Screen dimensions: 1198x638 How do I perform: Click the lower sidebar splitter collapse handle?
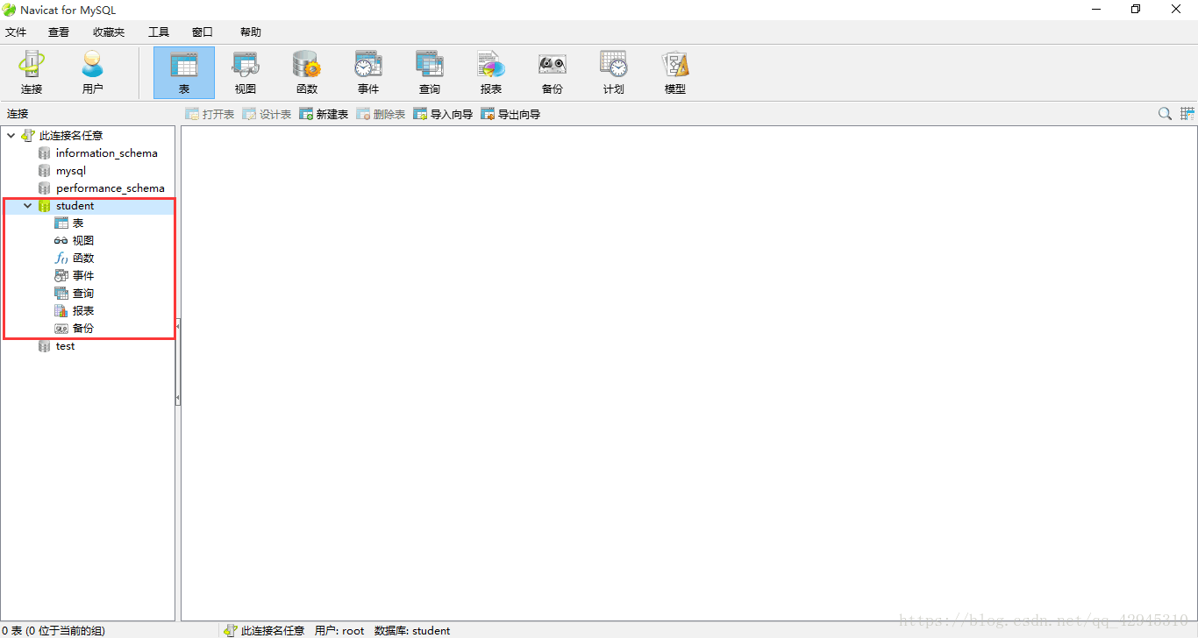pos(178,398)
